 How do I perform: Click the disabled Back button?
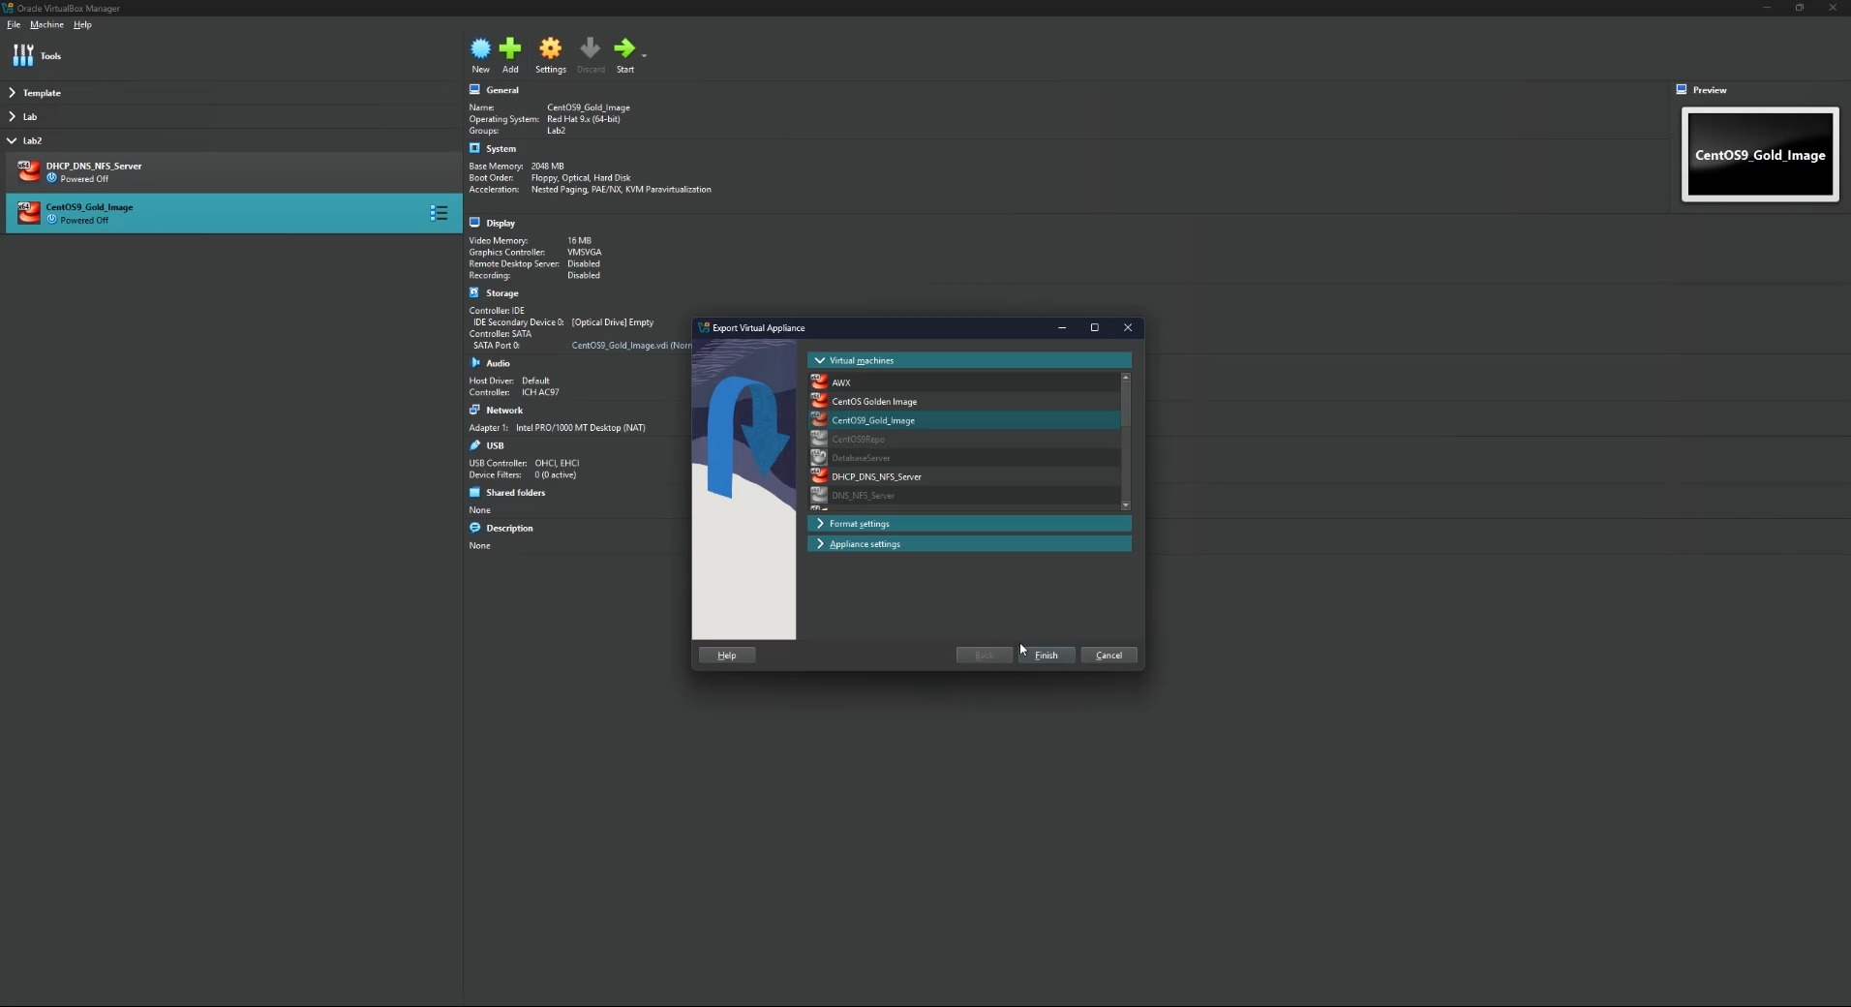pos(984,656)
